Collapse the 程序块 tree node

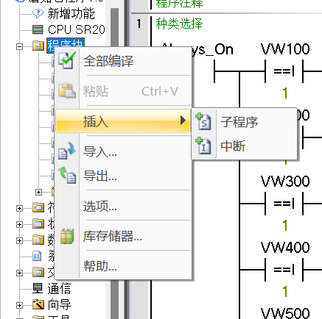click(19, 46)
